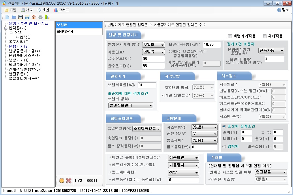This screenshot has height=195, width=293.
Task: Click the 정보 button at top right
Action: (x=283, y=10)
